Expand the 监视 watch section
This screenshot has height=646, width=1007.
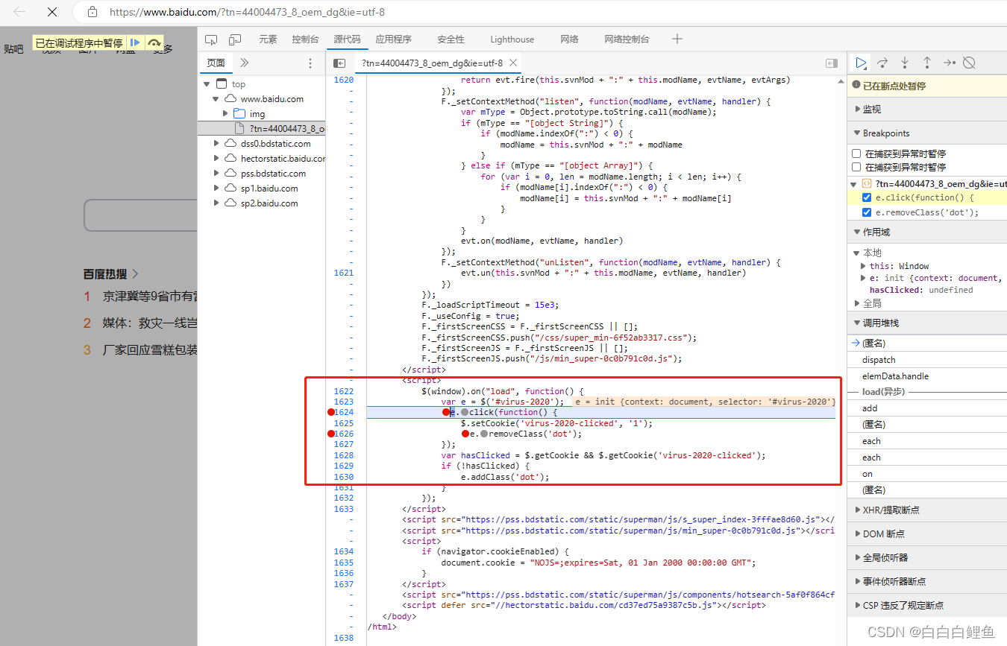pyautogui.click(x=857, y=110)
